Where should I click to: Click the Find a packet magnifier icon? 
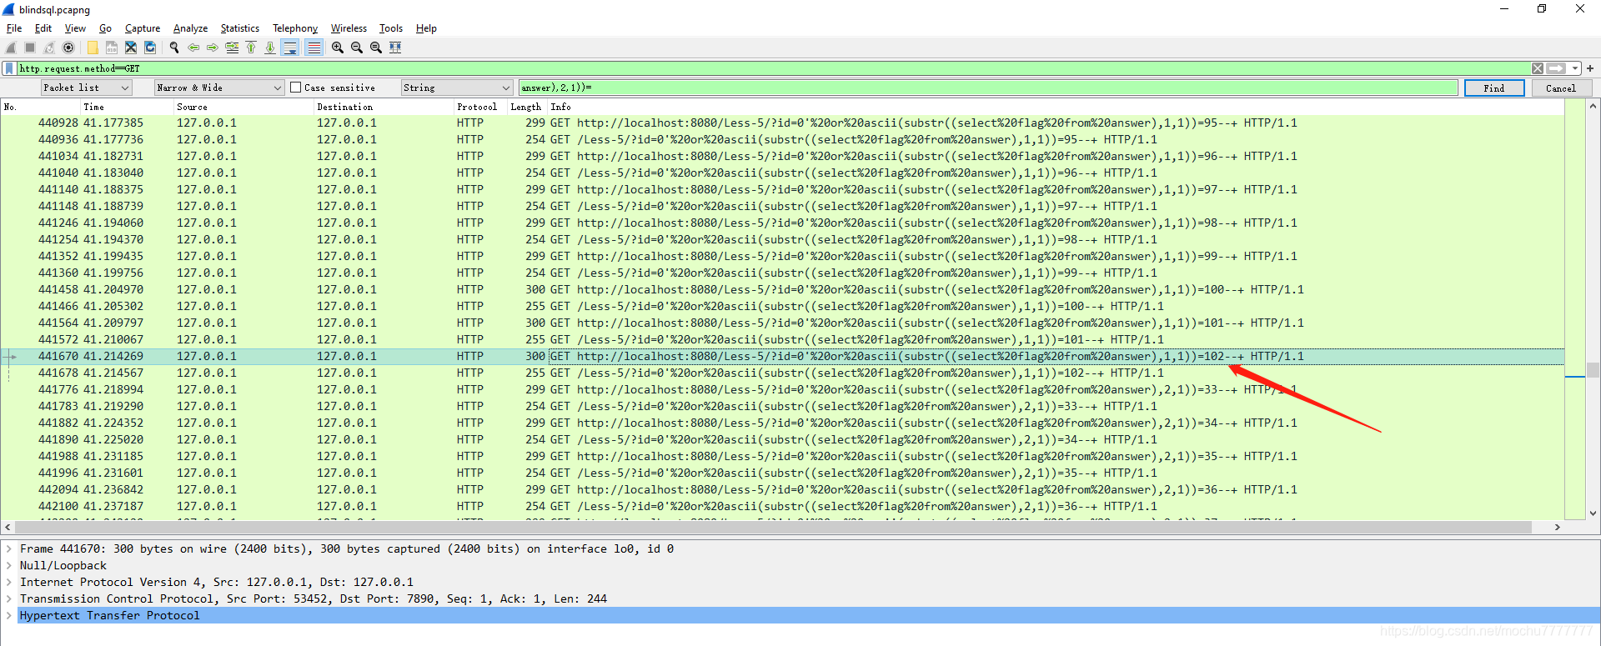174,48
